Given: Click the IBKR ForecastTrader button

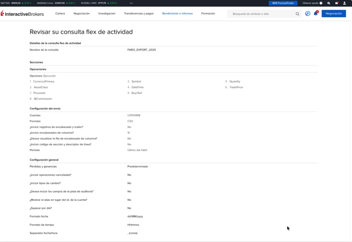Looking at the screenshot, I should coord(283,3).
